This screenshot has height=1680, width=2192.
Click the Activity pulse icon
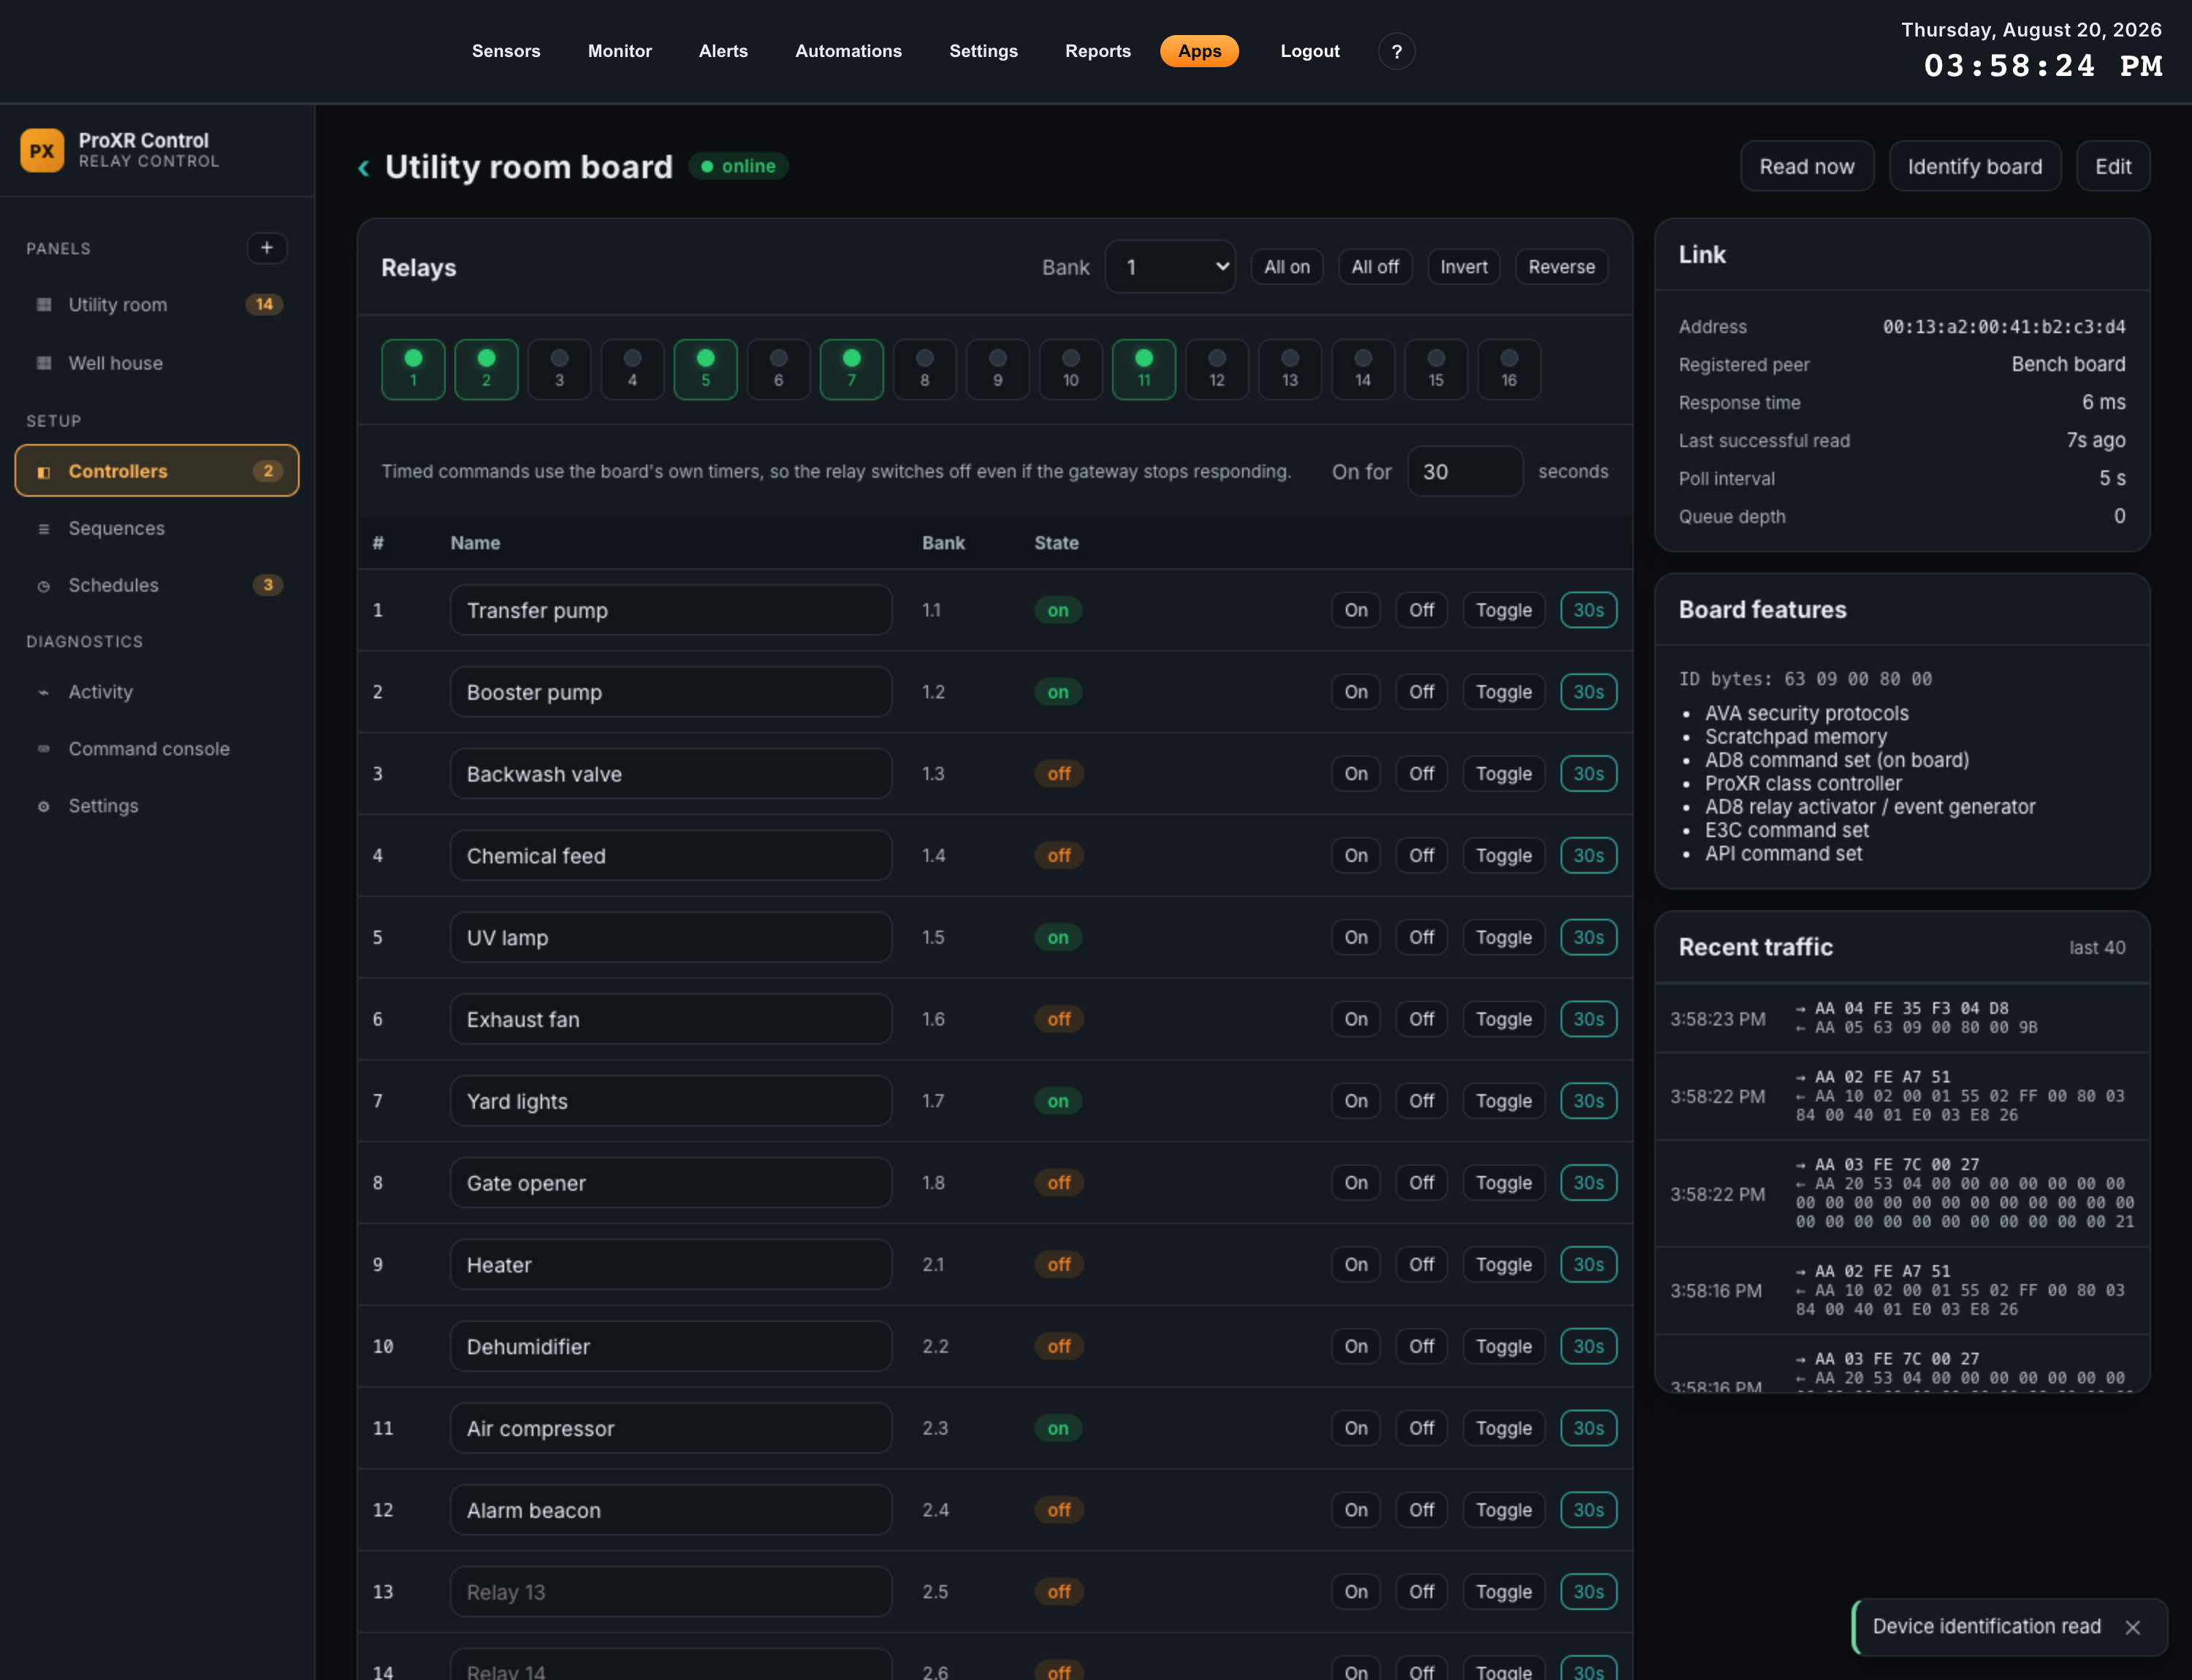point(44,692)
